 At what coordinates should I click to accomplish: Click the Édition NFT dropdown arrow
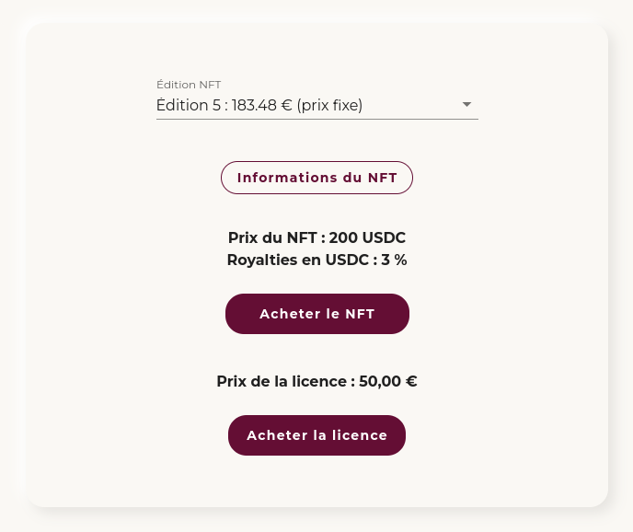[x=466, y=105]
